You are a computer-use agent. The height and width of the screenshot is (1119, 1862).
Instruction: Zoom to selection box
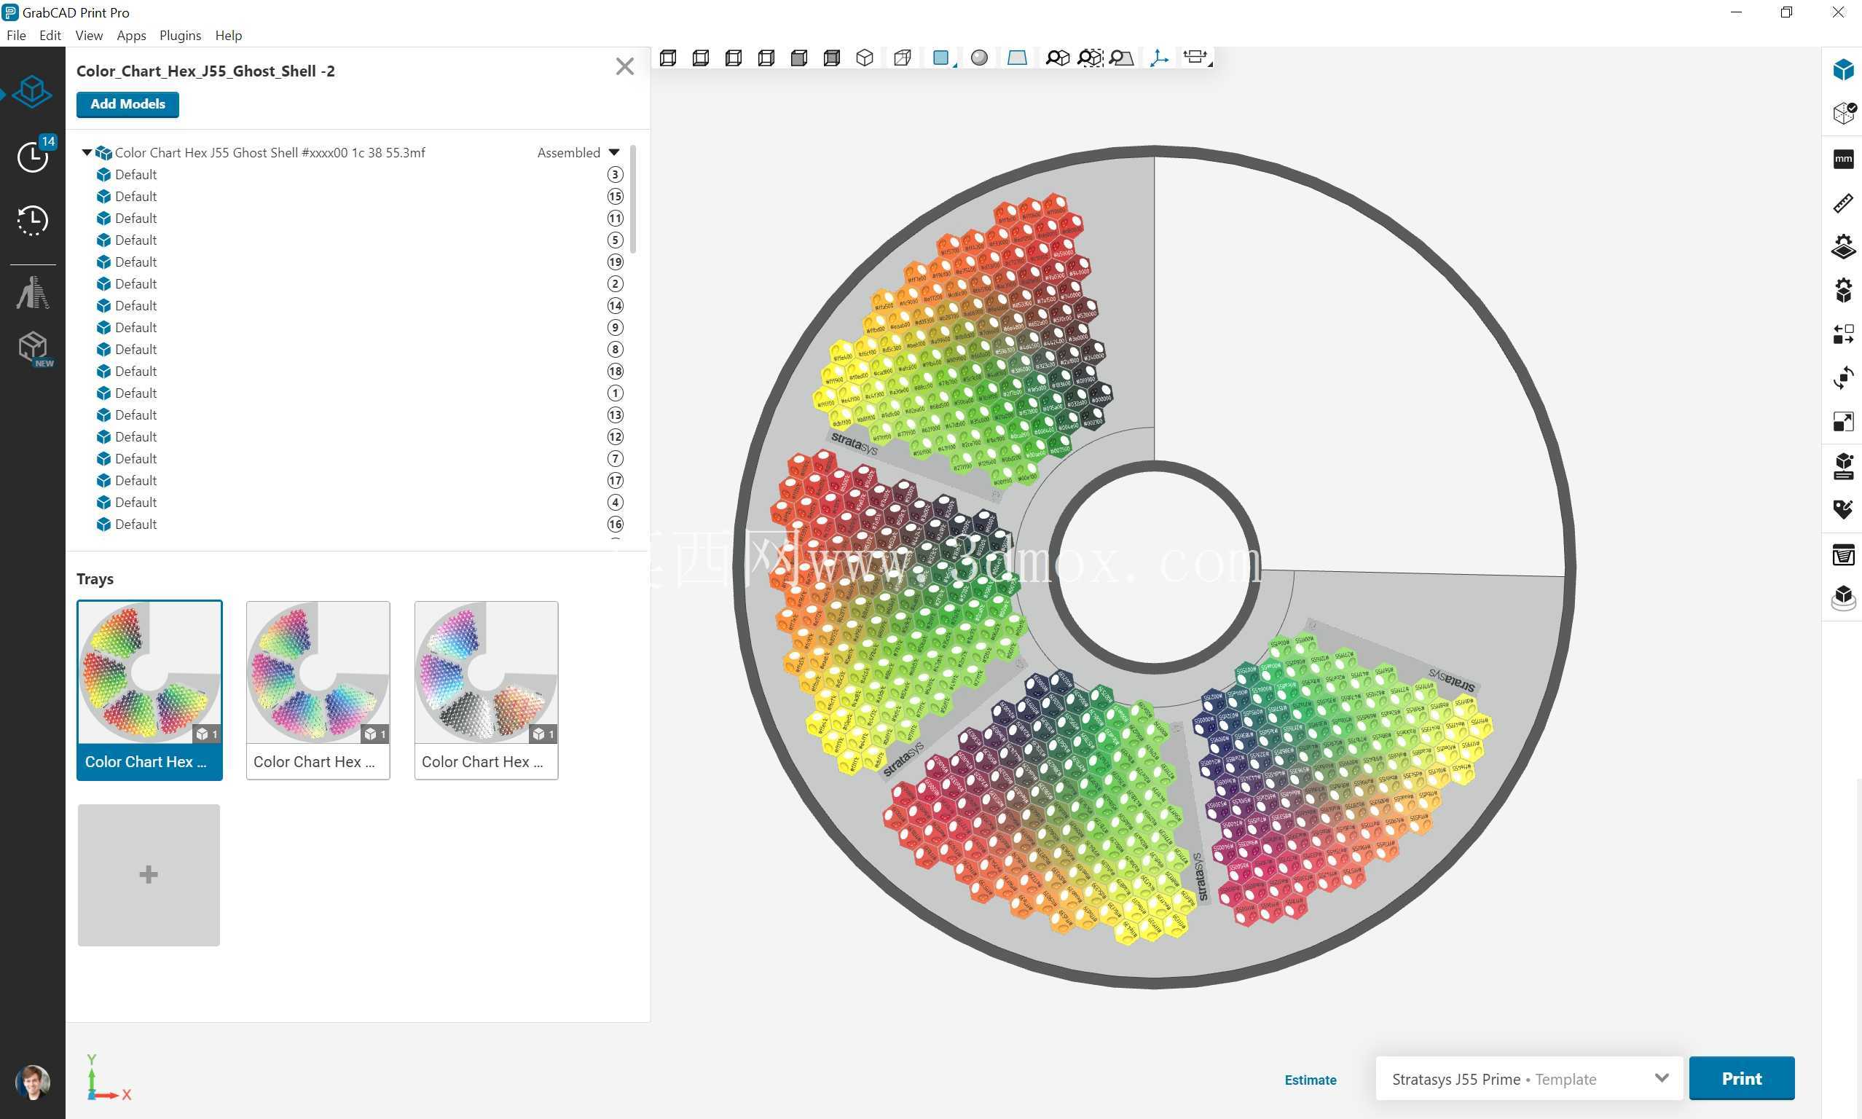pos(1090,58)
